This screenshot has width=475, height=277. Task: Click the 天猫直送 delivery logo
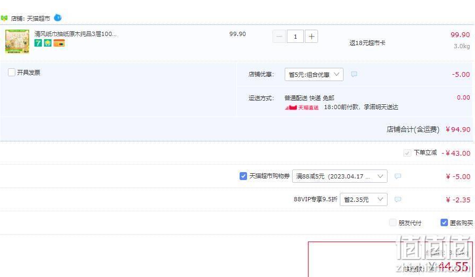click(x=302, y=107)
